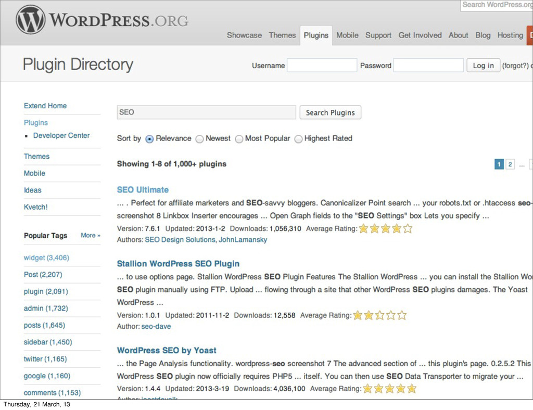
Task: Click the Log in button
Action: (x=483, y=65)
